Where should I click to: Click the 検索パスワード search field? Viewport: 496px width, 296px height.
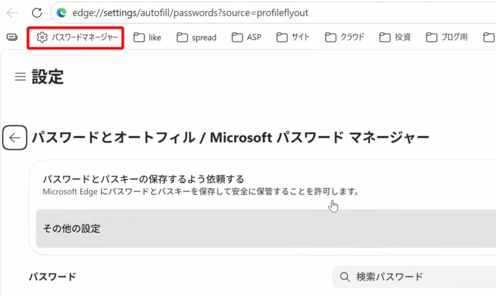(x=414, y=277)
